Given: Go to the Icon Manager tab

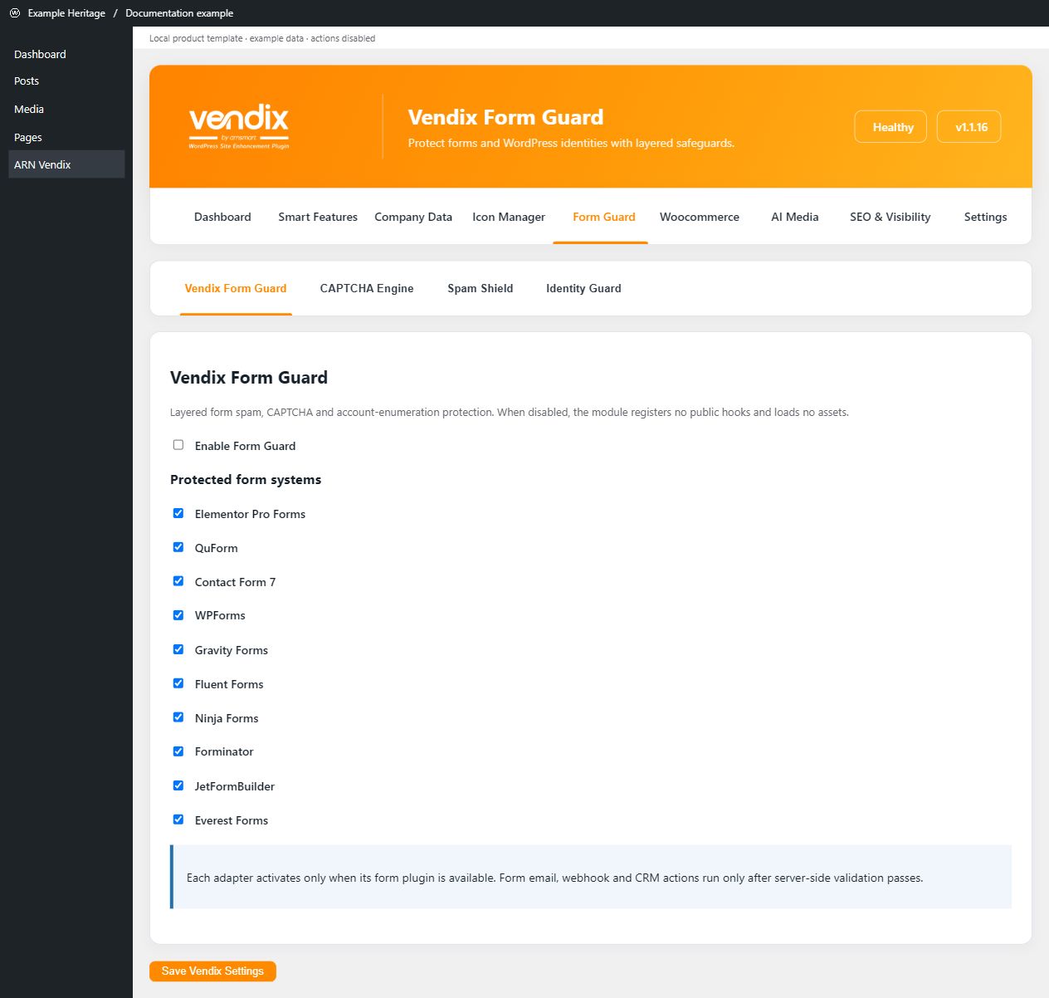Looking at the screenshot, I should 509,217.
